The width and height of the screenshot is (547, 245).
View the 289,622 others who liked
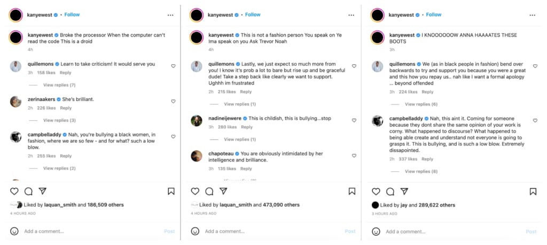pyautogui.click(x=436, y=205)
